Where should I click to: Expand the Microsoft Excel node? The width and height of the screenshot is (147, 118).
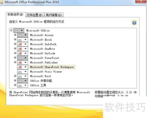[x=15, y=39]
